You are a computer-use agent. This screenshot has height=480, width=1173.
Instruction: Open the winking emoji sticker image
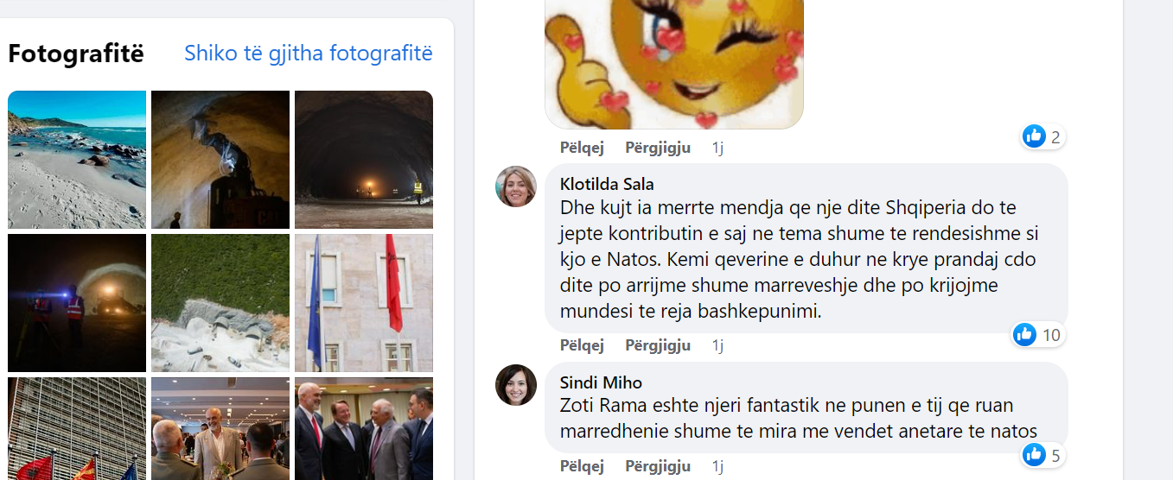674,64
